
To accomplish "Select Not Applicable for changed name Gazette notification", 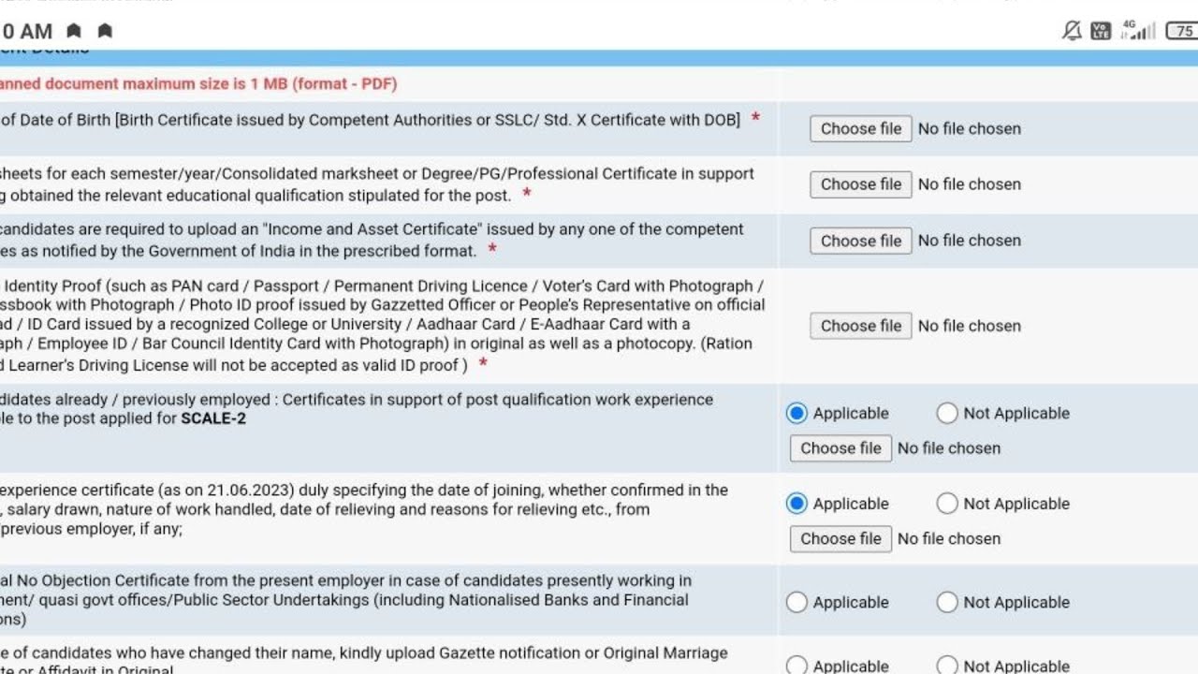I will [947, 666].
